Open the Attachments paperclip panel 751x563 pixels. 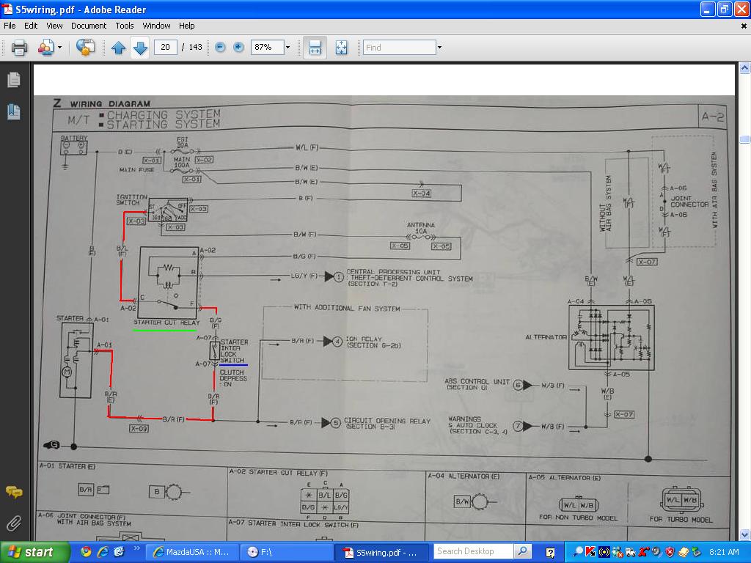14,523
